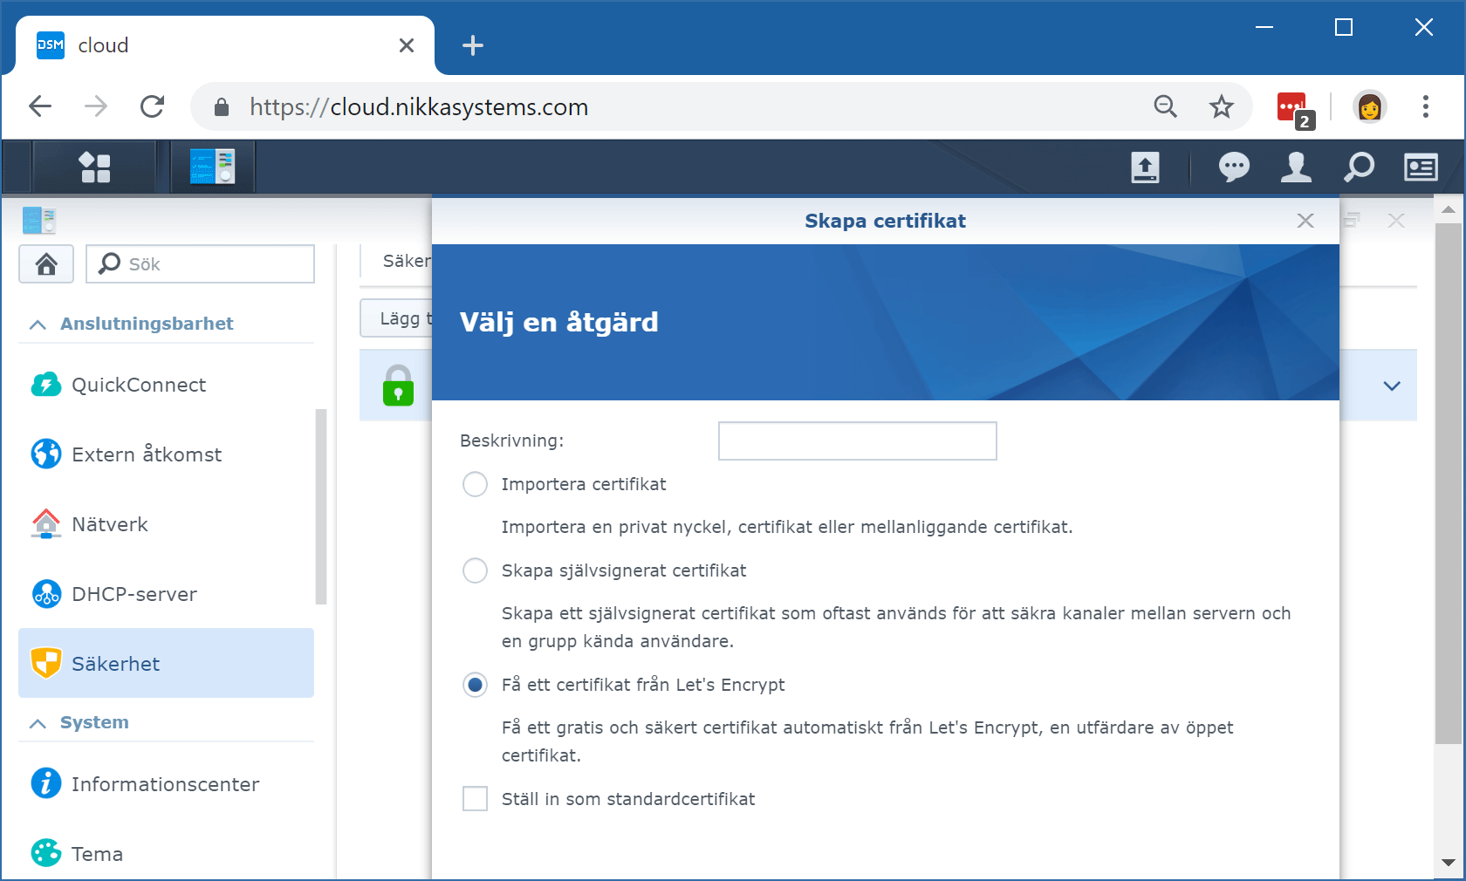Open the notifications speech bubble icon
This screenshot has width=1466, height=881.
(1234, 167)
